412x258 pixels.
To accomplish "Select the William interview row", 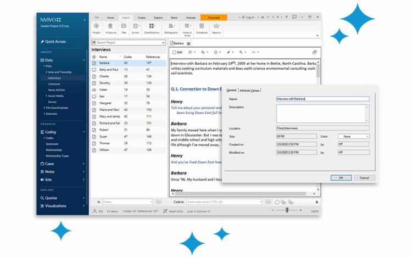I will pyautogui.click(x=129, y=150).
